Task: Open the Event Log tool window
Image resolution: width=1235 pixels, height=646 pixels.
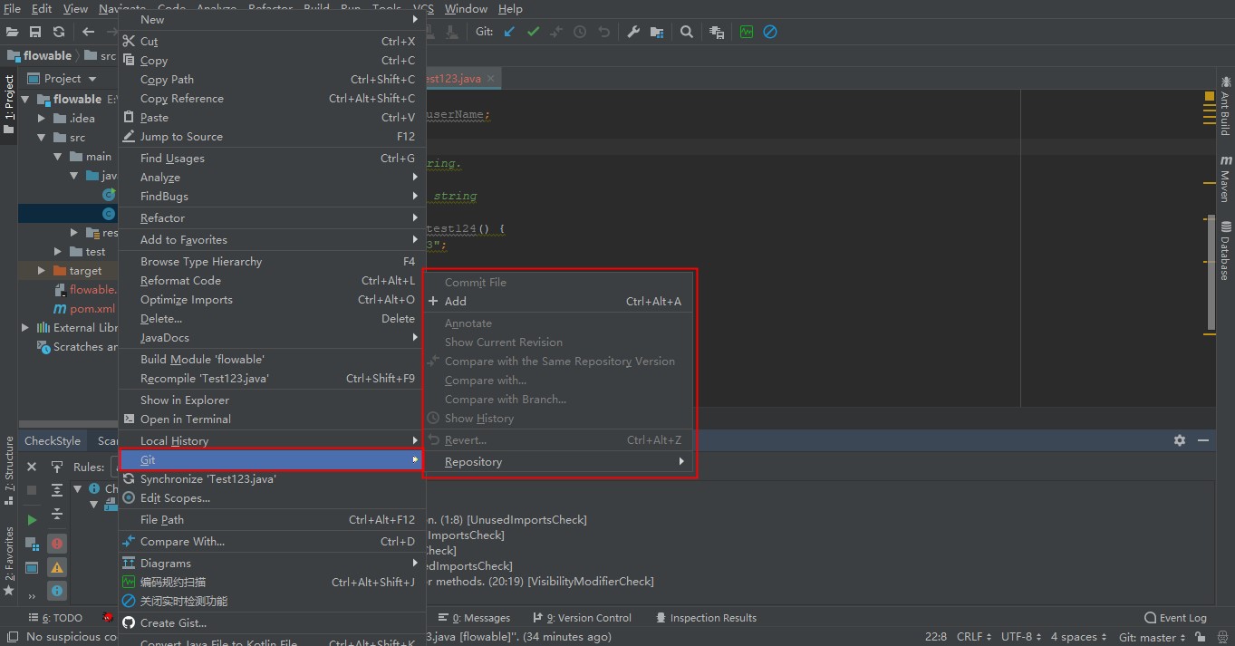Action: [x=1175, y=618]
